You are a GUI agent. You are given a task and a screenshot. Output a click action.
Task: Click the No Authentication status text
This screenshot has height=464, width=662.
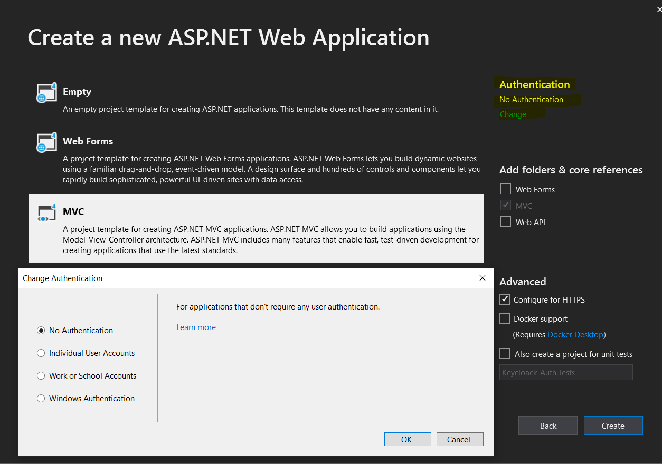coord(531,100)
